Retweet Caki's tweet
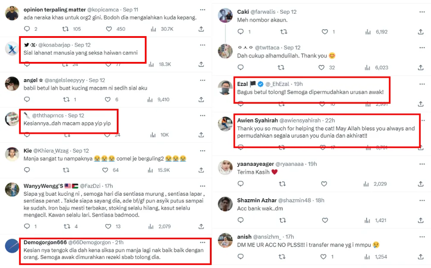The image size is (431, 268). 284,32
